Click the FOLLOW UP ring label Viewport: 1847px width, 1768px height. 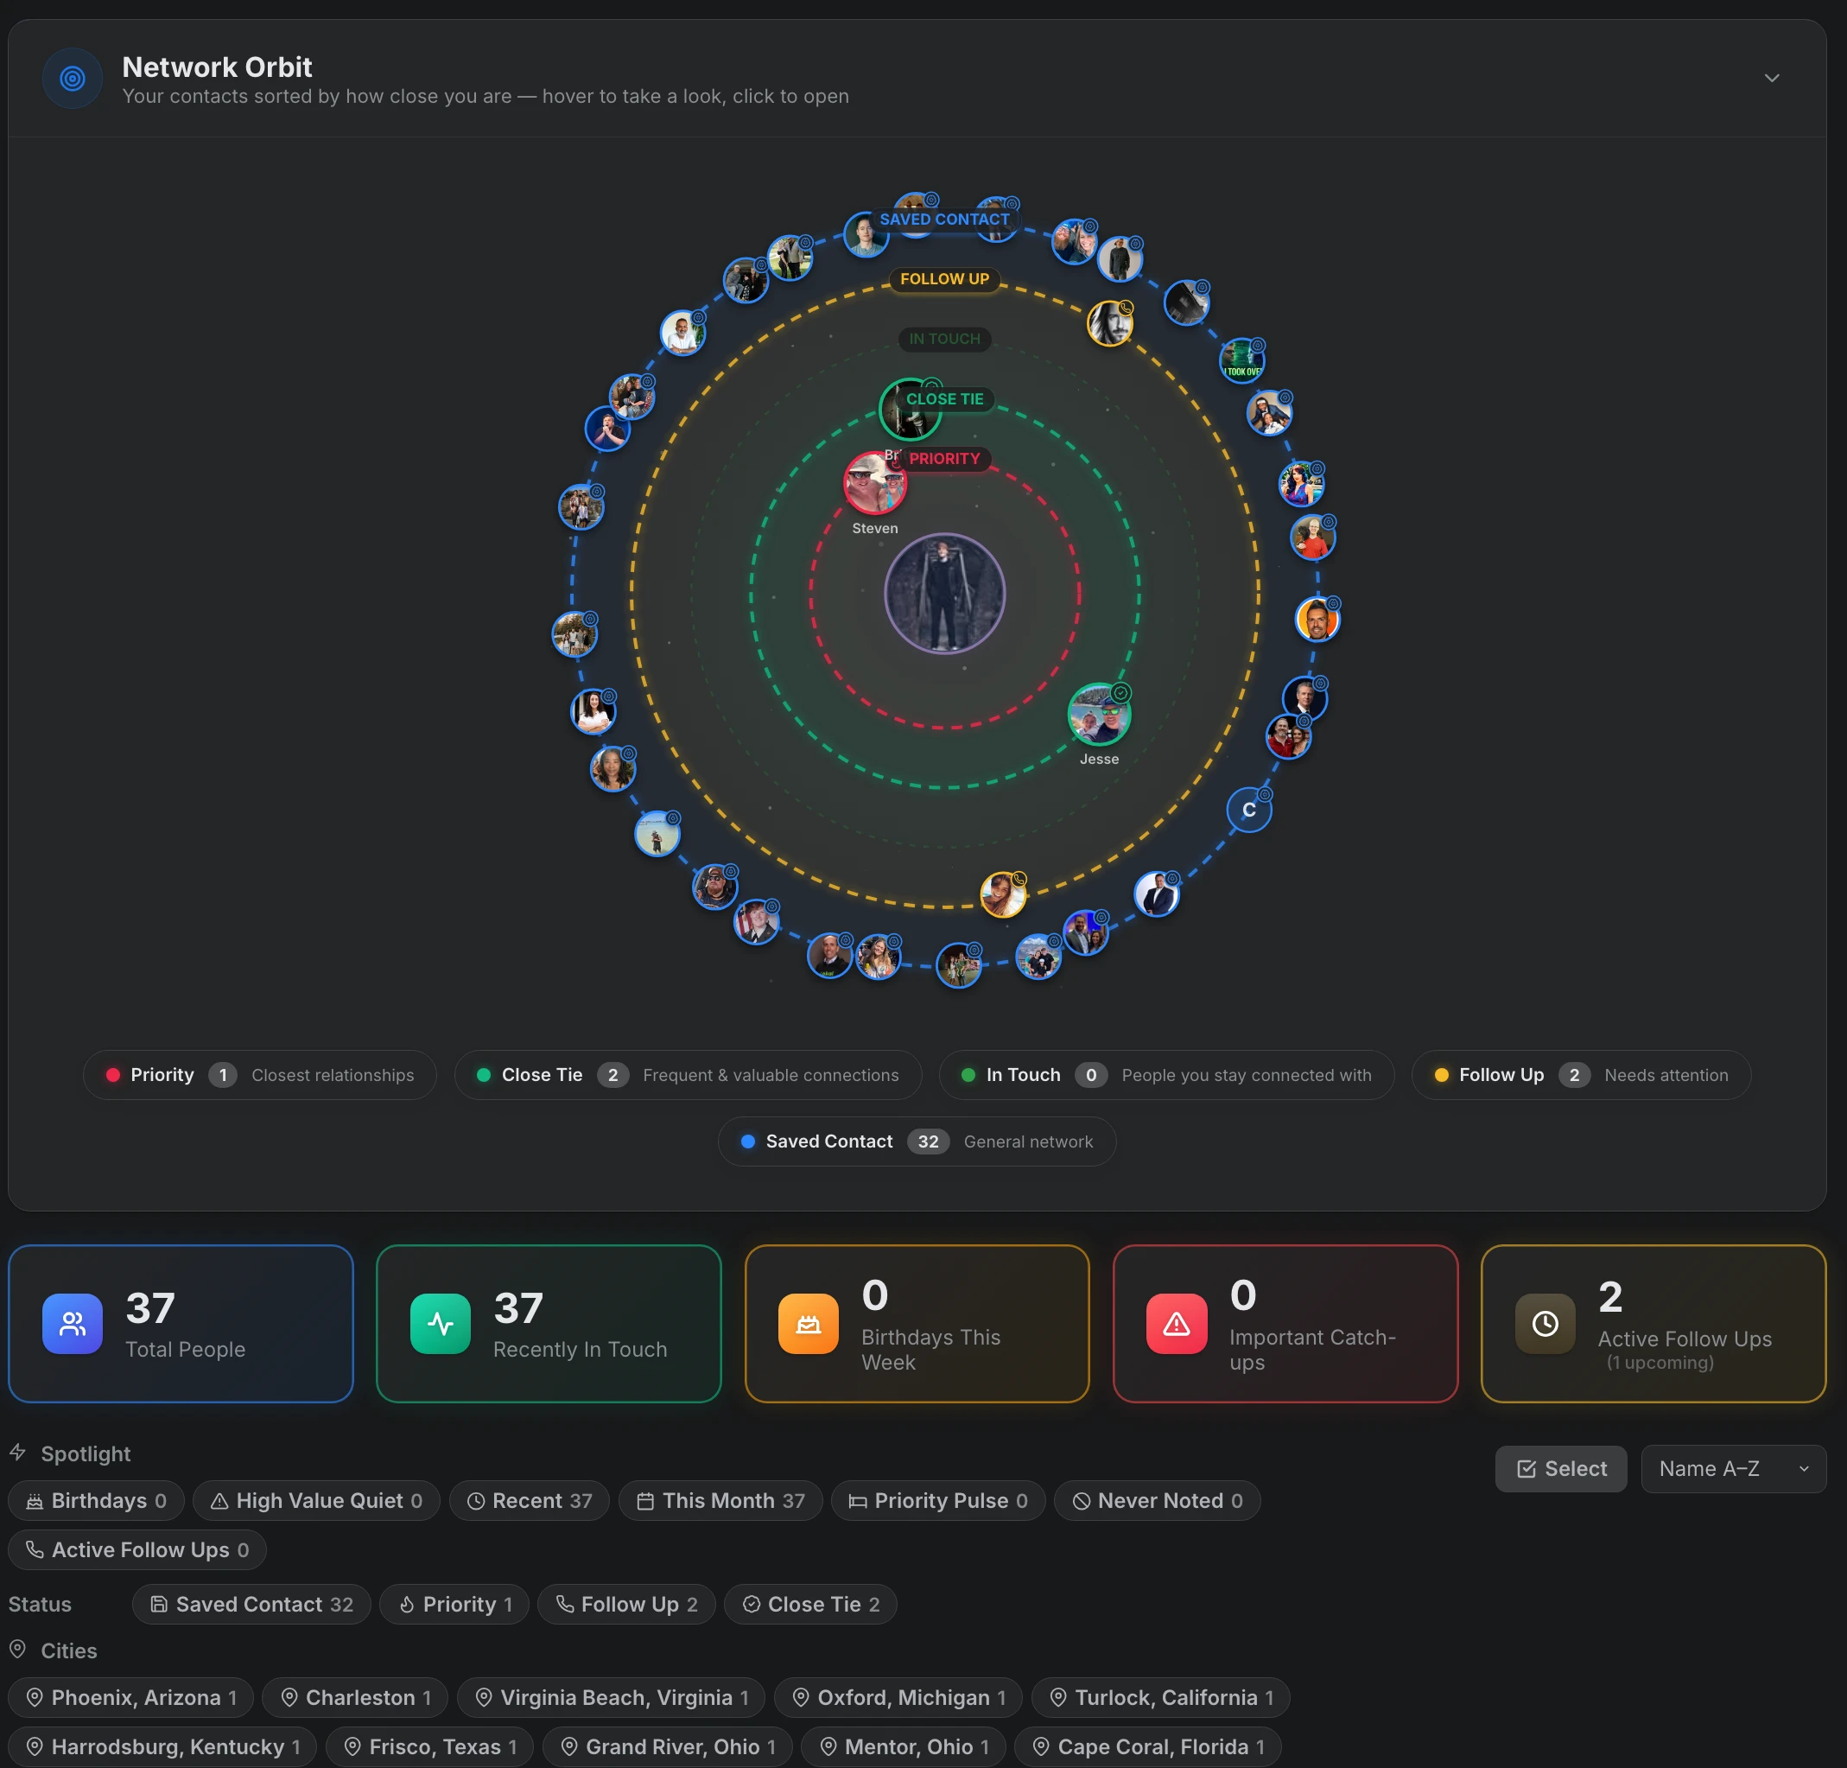pyautogui.click(x=944, y=279)
